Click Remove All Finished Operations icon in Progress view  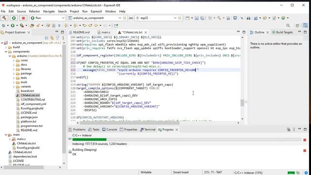click(x=289, y=130)
